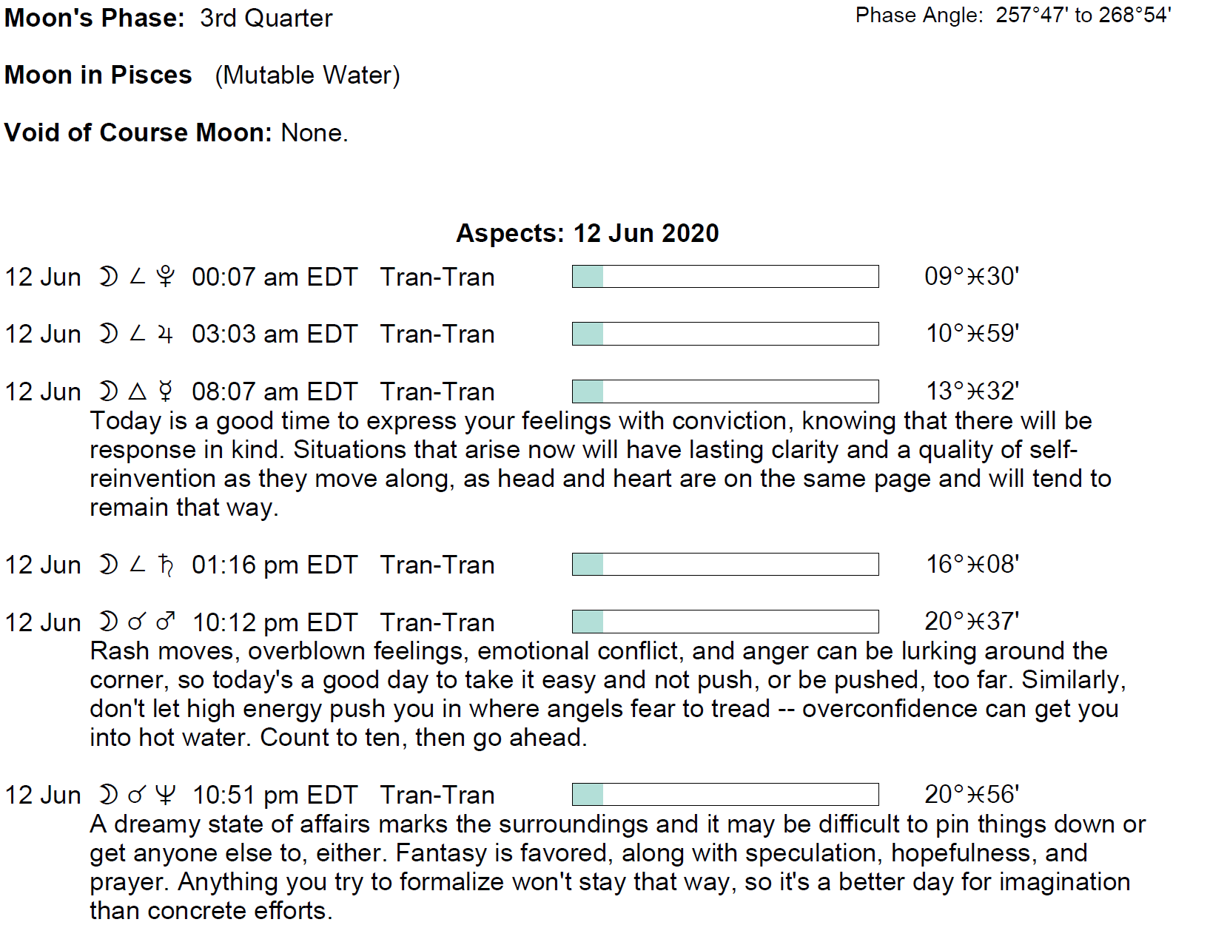Click the "Moon's Phase:" label

click(x=95, y=18)
